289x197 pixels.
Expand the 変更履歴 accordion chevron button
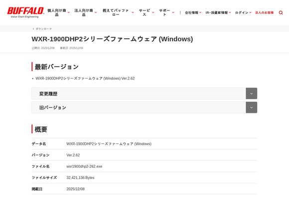click(x=252, y=94)
